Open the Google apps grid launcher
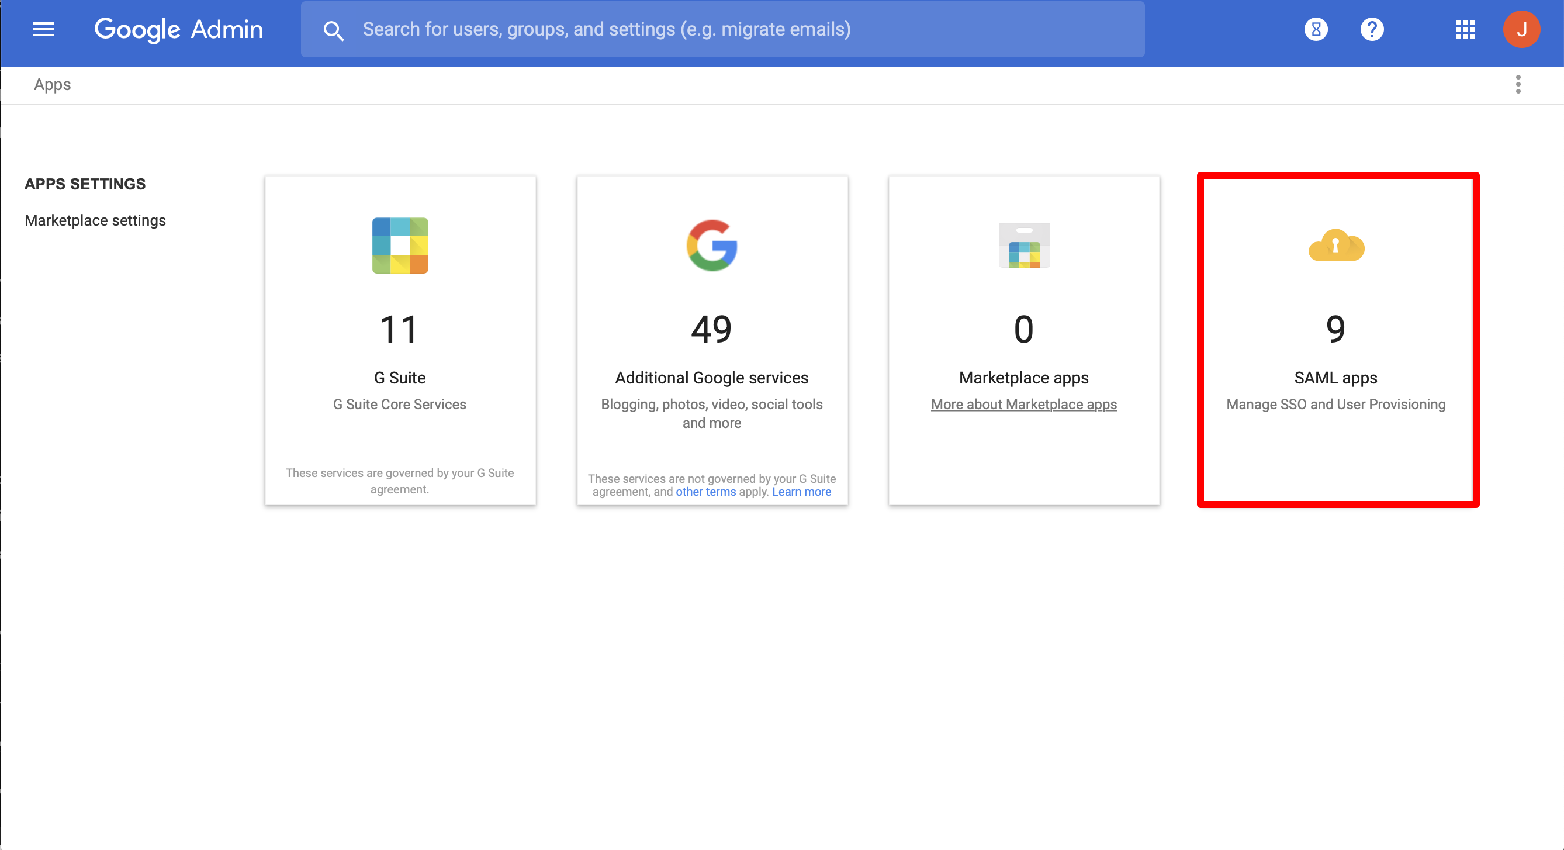Viewport: 1564px width, 850px height. [1466, 29]
